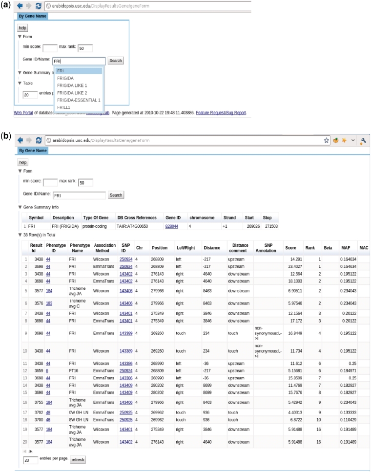Collapse the Gene Summary section in panel (a)

click(x=20, y=73)
